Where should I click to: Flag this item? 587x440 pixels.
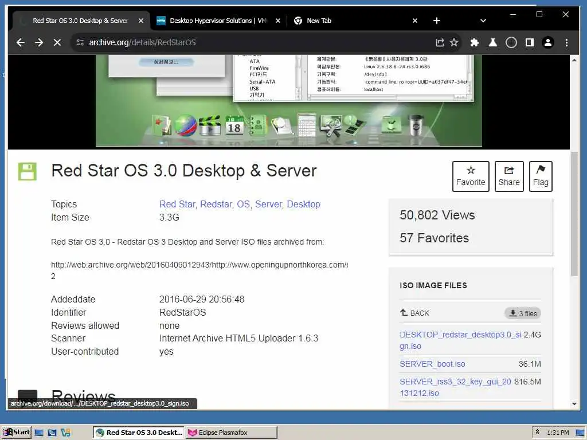click(x=541, y=176)
